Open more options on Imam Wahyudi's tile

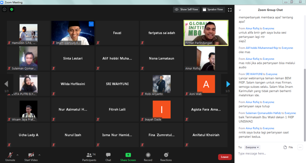(x=91, y=24)
